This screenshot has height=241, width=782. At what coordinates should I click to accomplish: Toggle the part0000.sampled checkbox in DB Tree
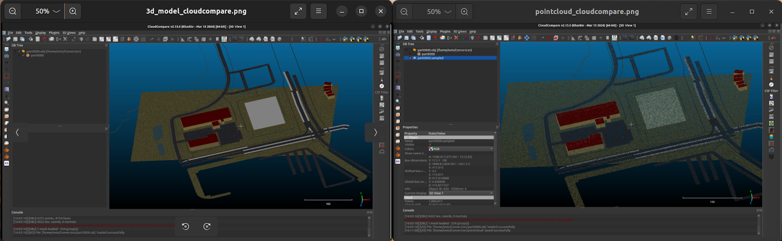[411, 58]
